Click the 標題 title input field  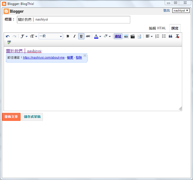pyautogui.click(x=74, y=20)
